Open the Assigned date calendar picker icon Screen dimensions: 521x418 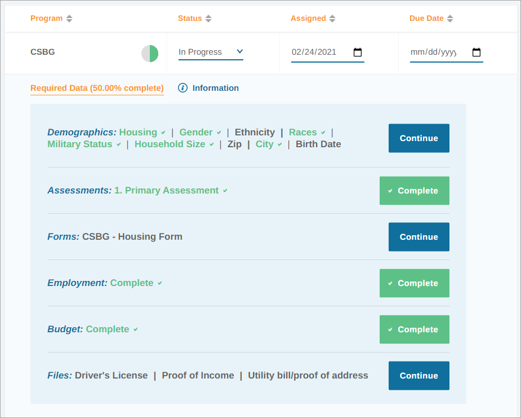click(358, 52)
